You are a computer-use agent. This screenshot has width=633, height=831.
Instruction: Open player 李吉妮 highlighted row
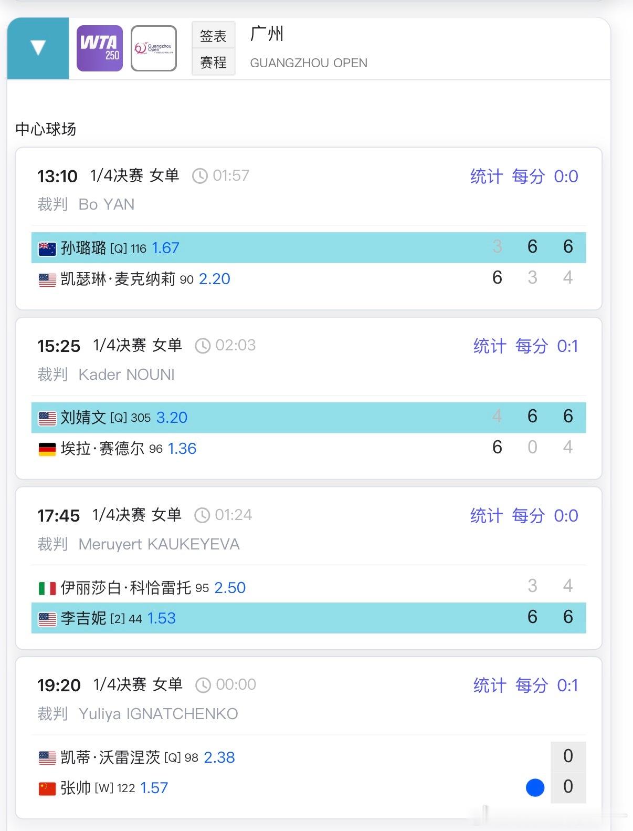point(309,618)
